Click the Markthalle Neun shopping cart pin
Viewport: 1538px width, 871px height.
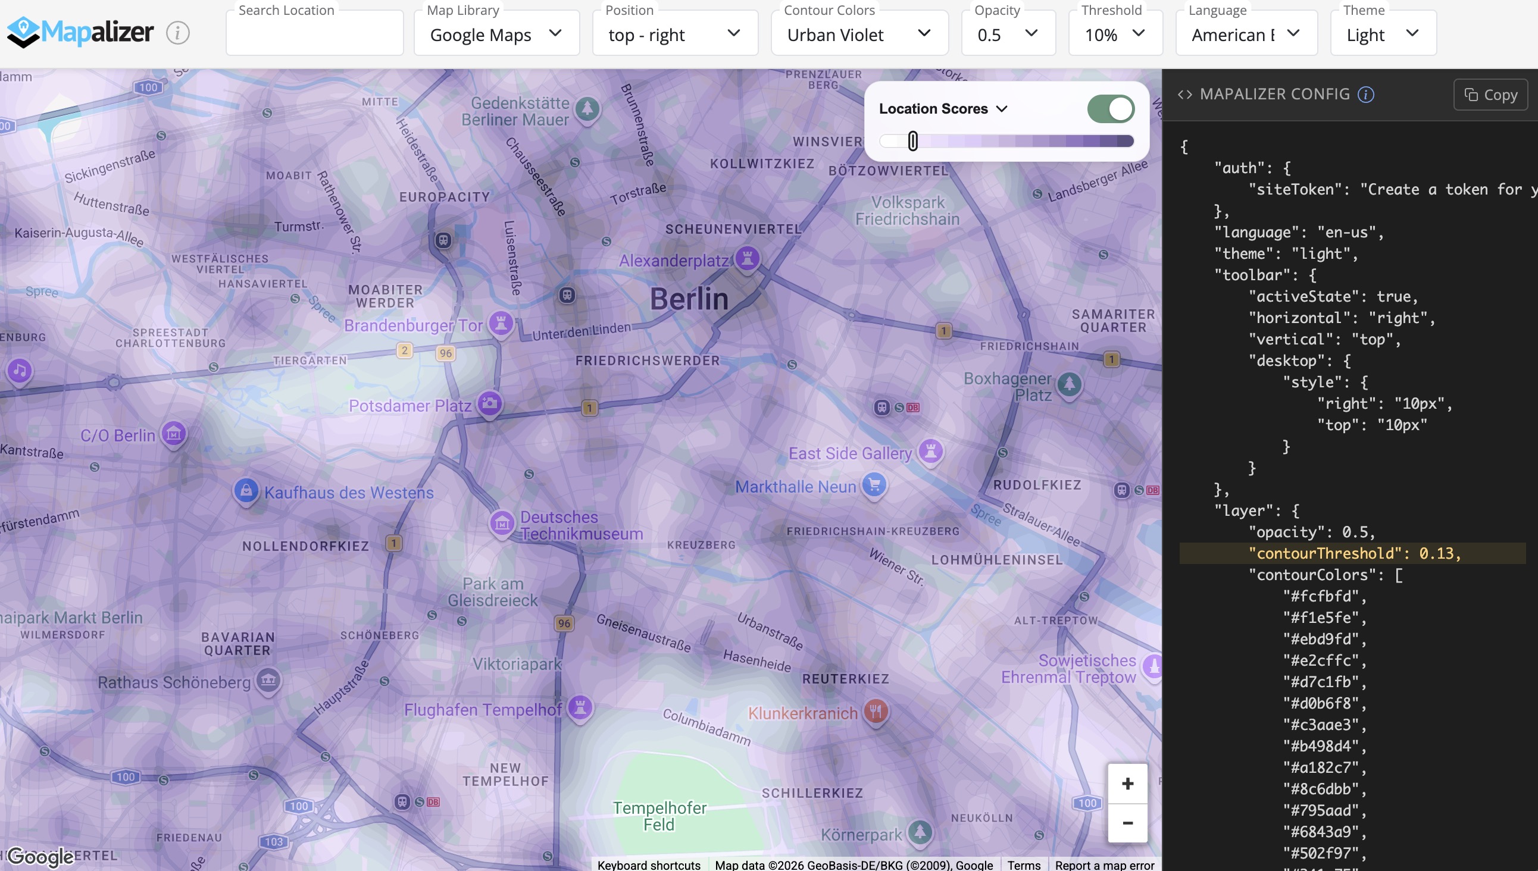[x=874, y=485]
